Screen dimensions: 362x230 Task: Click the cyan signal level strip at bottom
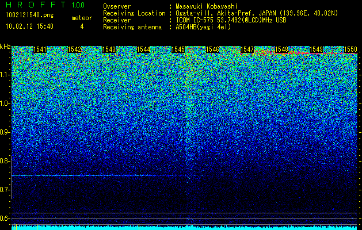pos(184,228)
